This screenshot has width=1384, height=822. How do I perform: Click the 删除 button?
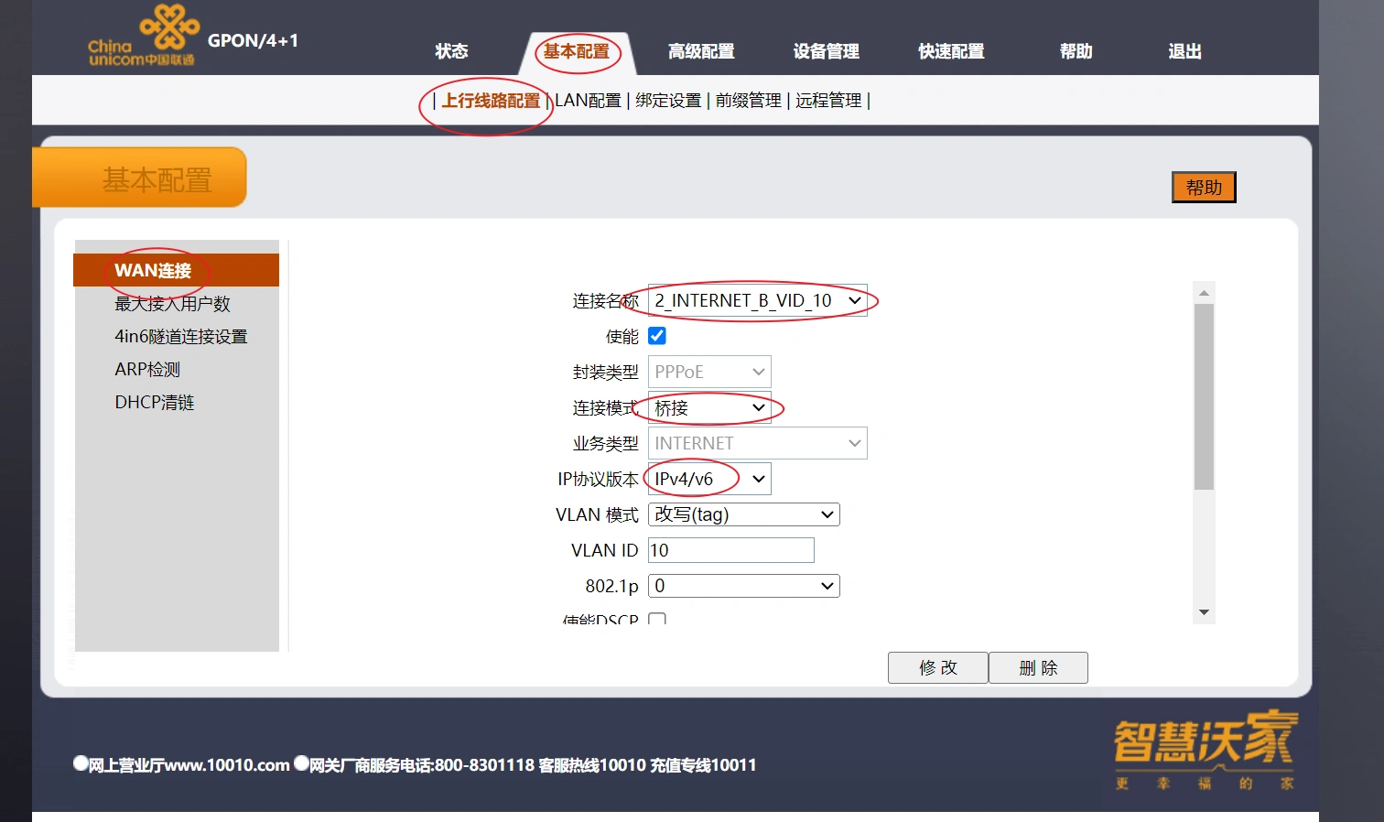click(x=1038, y=667)
